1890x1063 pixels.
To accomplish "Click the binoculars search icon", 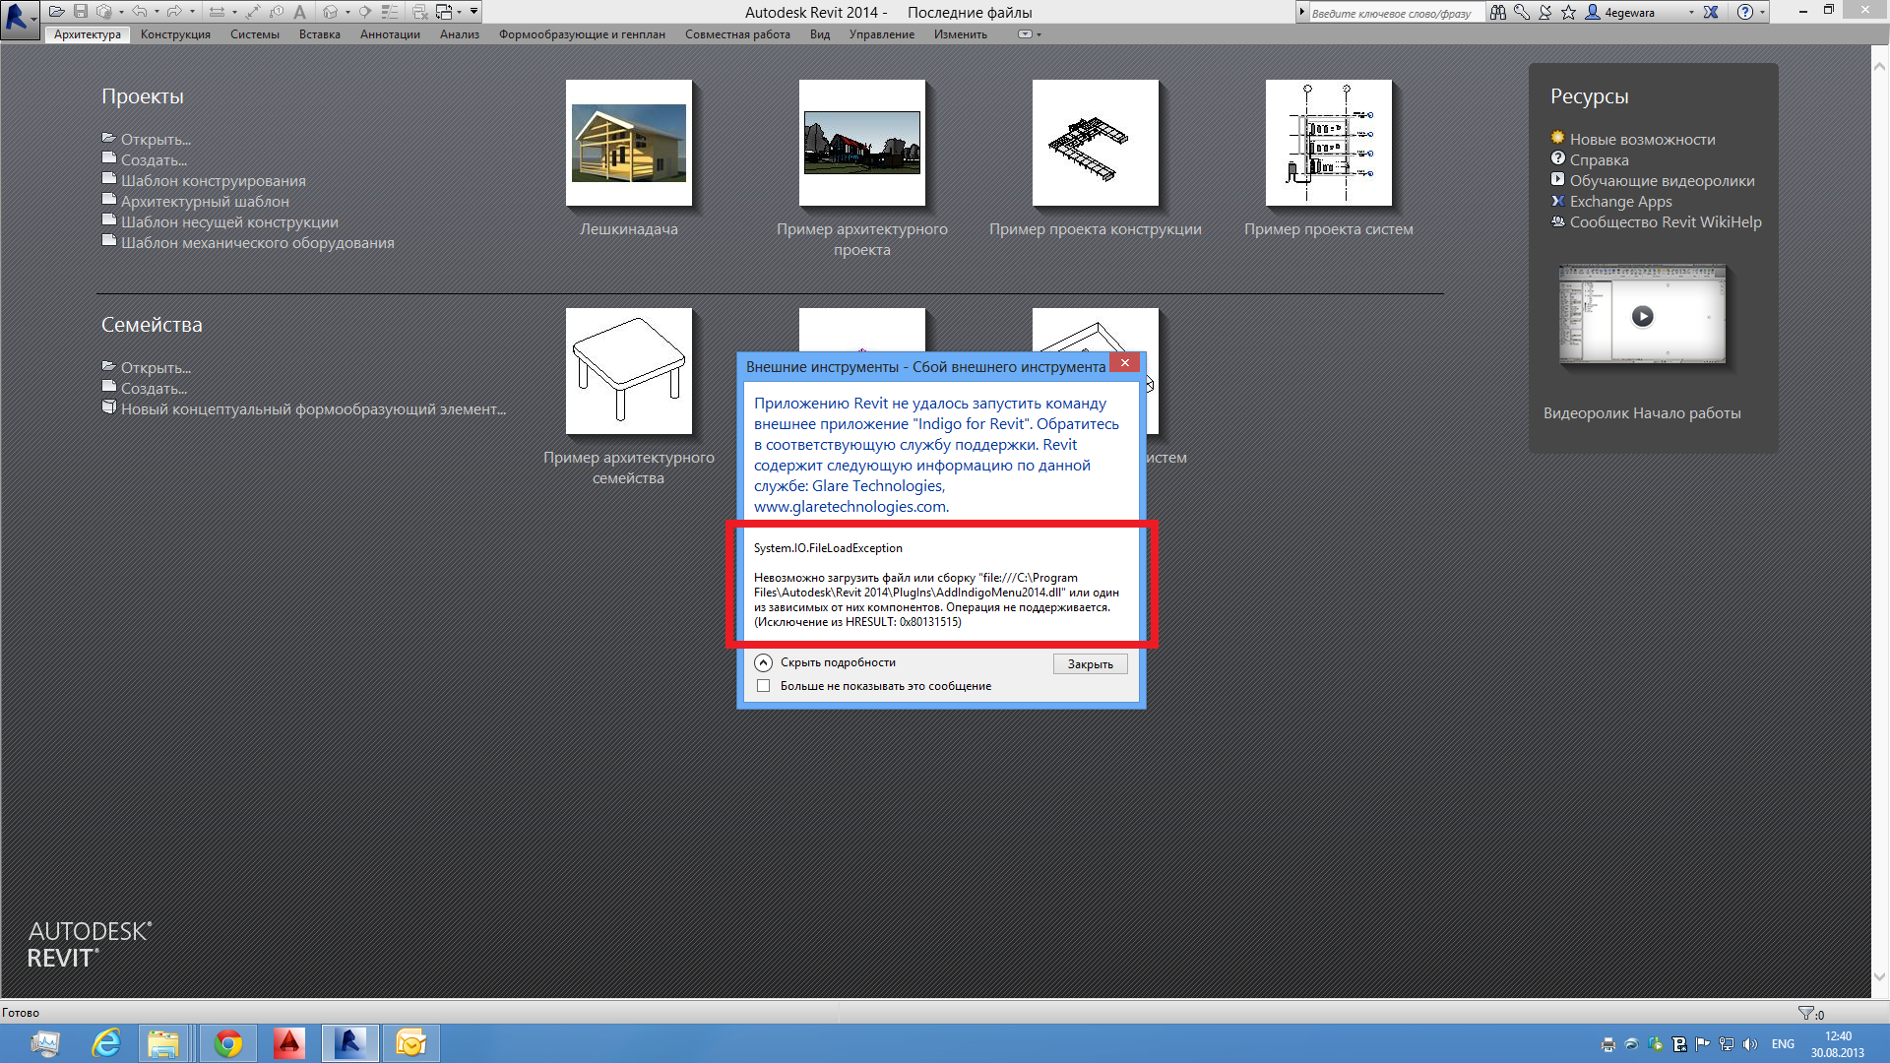I will click(1498, 12).
